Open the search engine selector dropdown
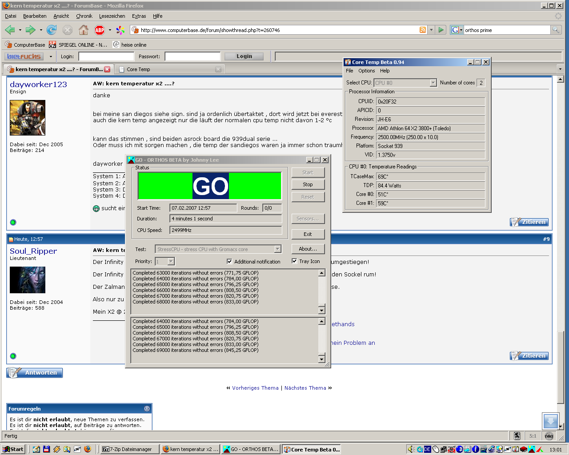This screenshot has width=569, height=455. 457,30
